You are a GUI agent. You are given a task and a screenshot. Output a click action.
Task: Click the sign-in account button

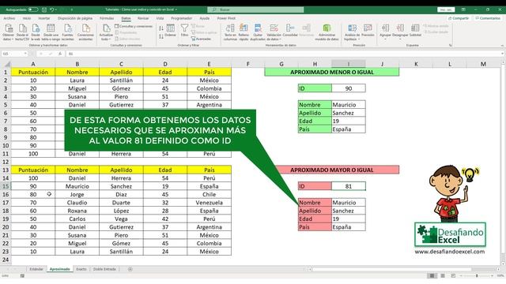pyautogui.click(x=446, y=9)
